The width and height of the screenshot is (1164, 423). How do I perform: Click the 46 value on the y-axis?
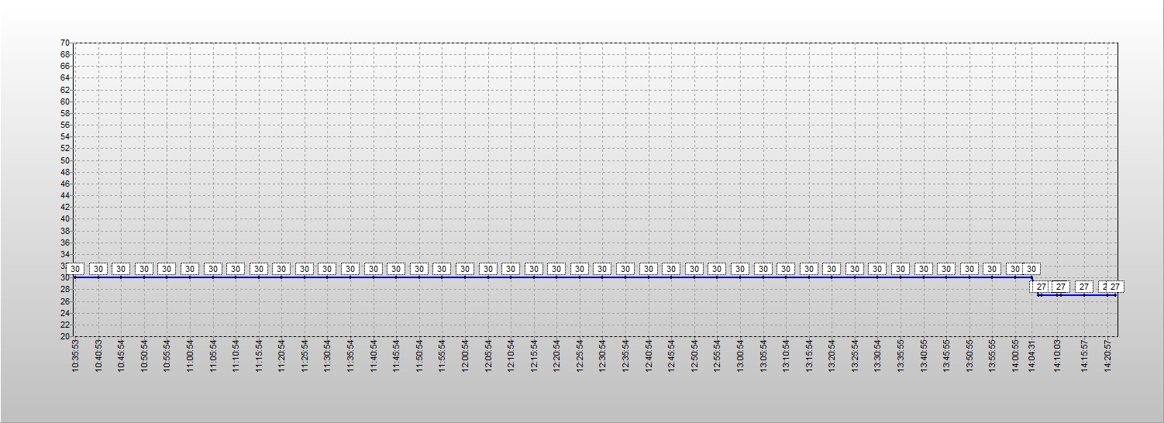(x=66, y=184)
